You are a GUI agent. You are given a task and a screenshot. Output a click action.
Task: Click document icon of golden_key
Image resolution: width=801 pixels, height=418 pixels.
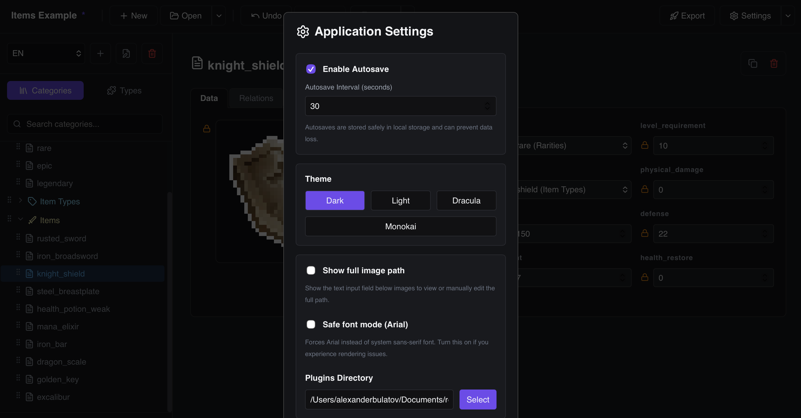(x=29, y=380)
